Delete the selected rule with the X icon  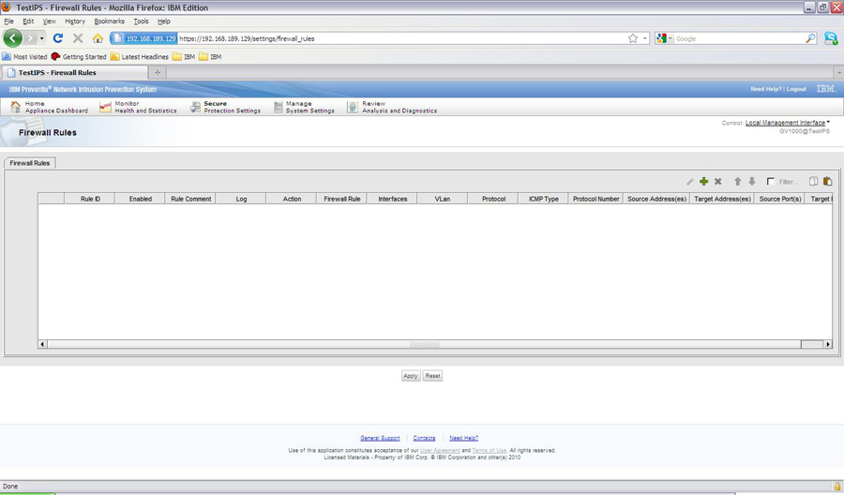tap(718, 182)
